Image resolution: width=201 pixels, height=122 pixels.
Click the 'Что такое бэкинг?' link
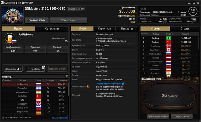(x=60, y=117)
